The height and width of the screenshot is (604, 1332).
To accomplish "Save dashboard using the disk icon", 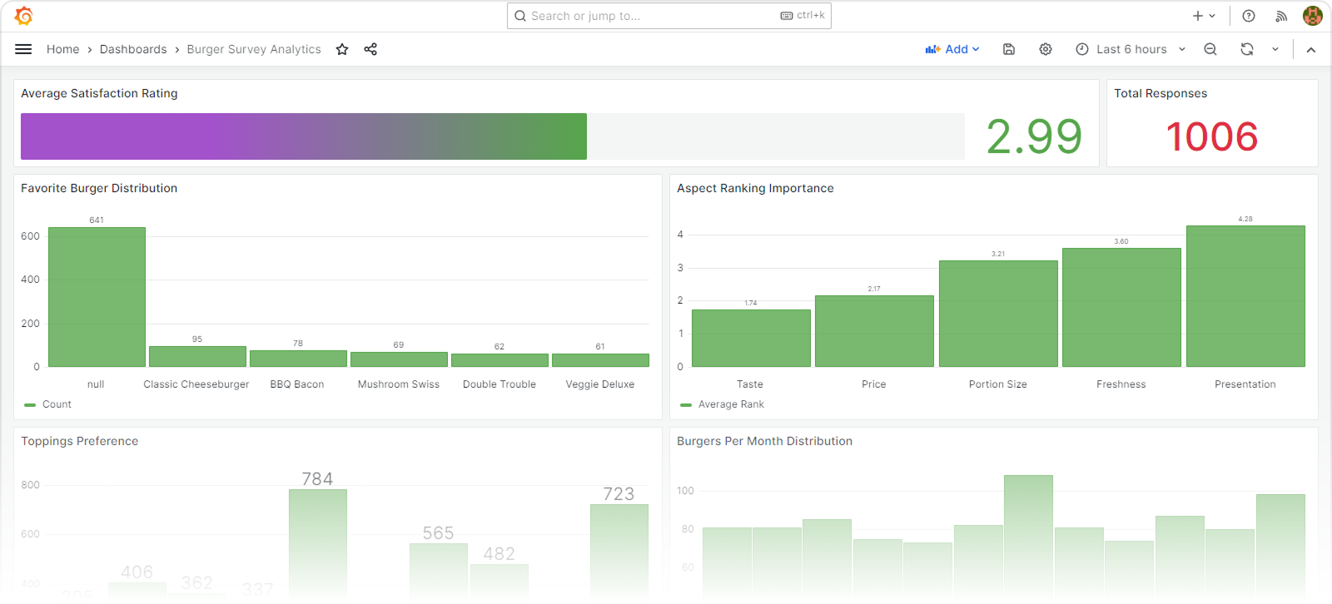I will [1009, 49].
